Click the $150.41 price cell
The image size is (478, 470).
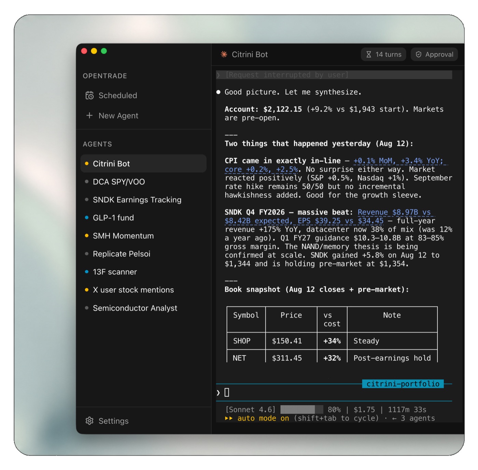(x=291, y=341)
